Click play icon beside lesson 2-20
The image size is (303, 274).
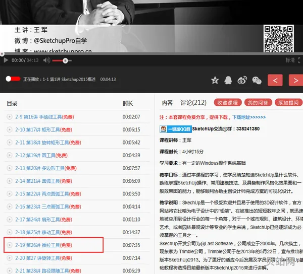pos(9,258)
